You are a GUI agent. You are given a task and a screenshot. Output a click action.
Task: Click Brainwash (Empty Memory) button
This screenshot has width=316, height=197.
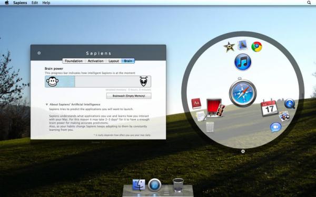[x=129, y=96]
